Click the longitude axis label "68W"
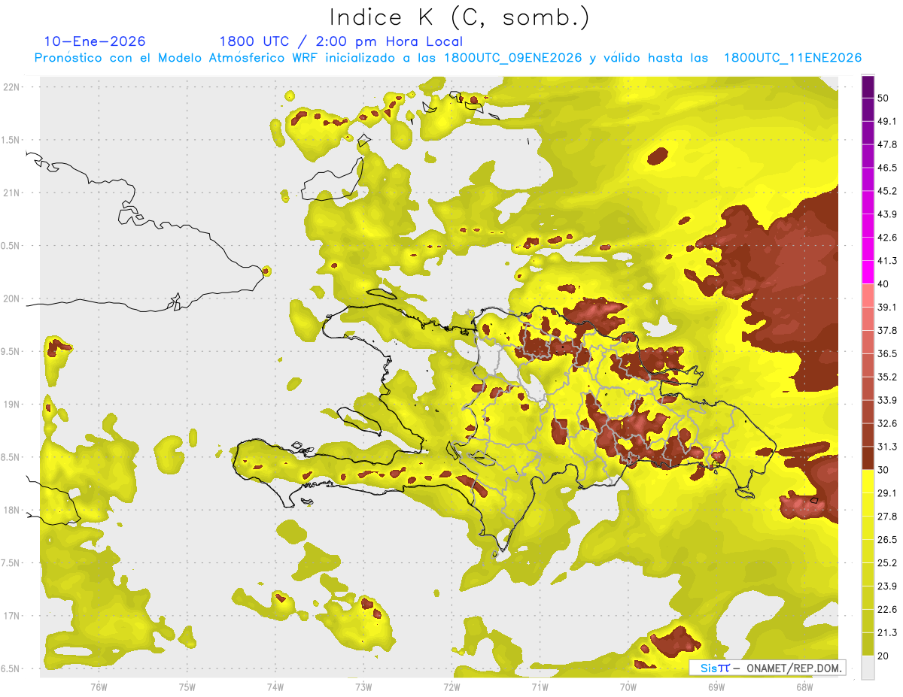The image size is (903, 697). [x=804, y=686]
